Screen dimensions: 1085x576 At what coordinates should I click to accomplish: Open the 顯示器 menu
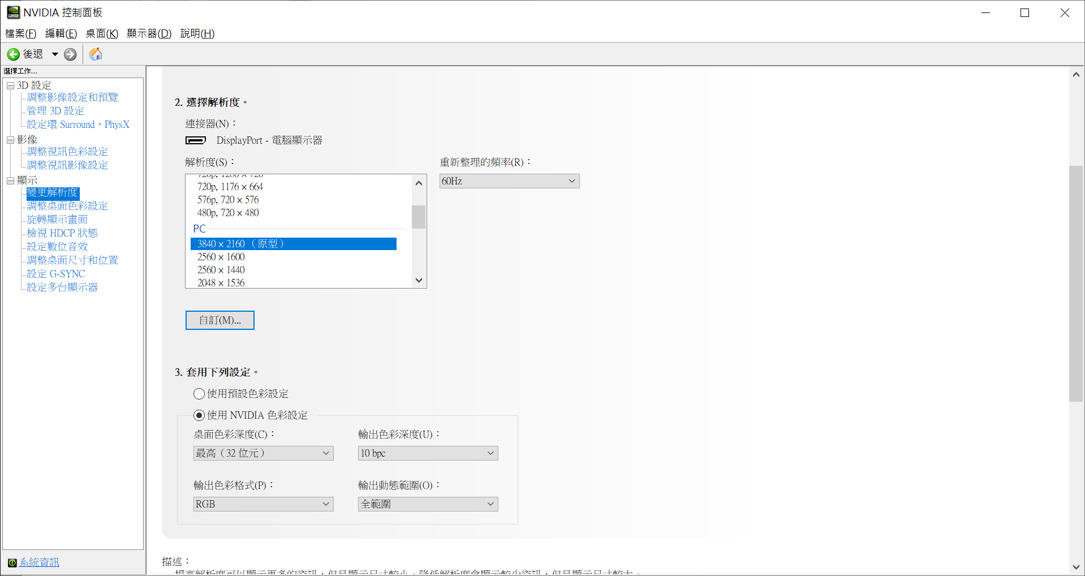[x=149, y=33]
